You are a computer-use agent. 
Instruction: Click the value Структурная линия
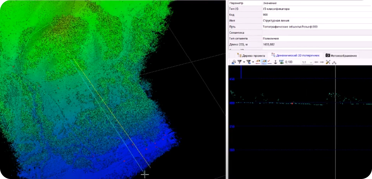[276, 20]
